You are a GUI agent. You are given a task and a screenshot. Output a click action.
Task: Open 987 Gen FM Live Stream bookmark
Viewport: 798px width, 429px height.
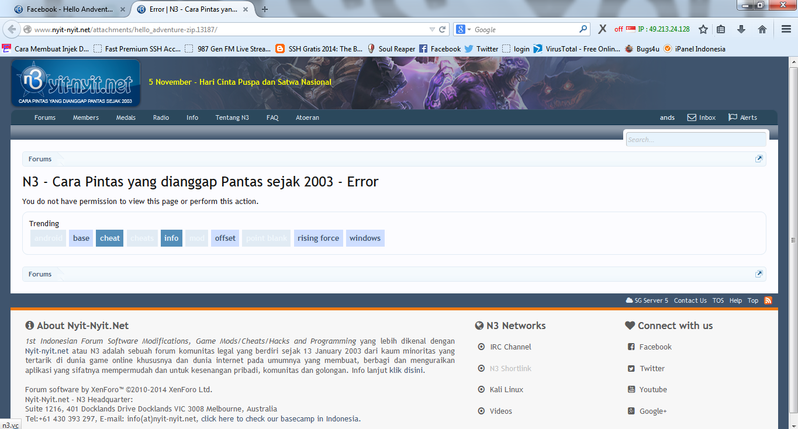[x=228, y=49]
